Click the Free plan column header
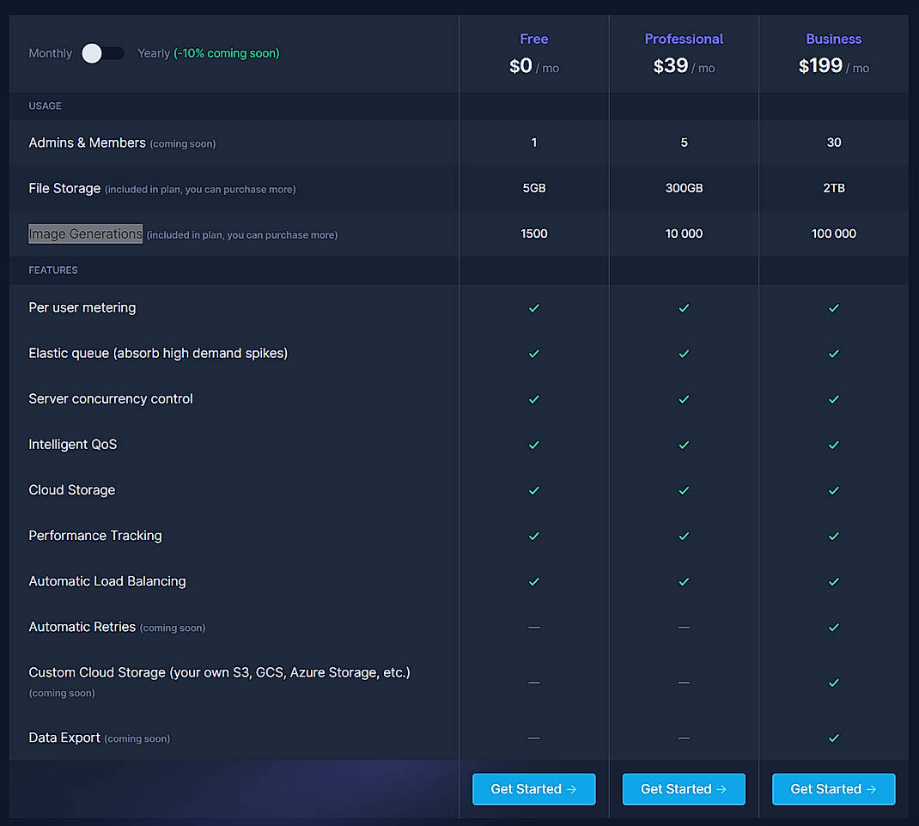The width and height of the screenshot is (919, 826). click(x=533, y=39)
